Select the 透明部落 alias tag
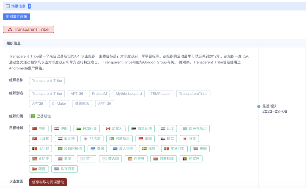Viewport: 308px width, 188px height. tap(82, 104)
